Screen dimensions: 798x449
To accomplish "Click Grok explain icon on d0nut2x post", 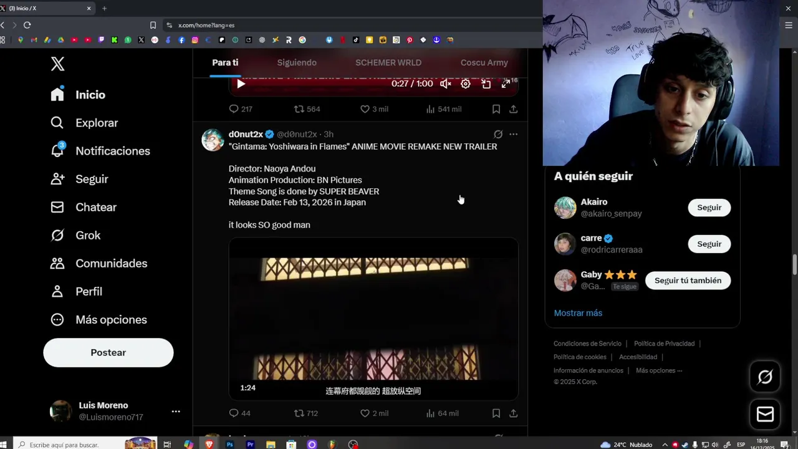I will point(498,134).
